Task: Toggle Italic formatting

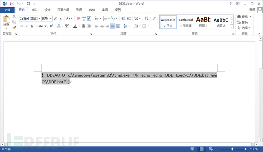Action: pos(27,26)
